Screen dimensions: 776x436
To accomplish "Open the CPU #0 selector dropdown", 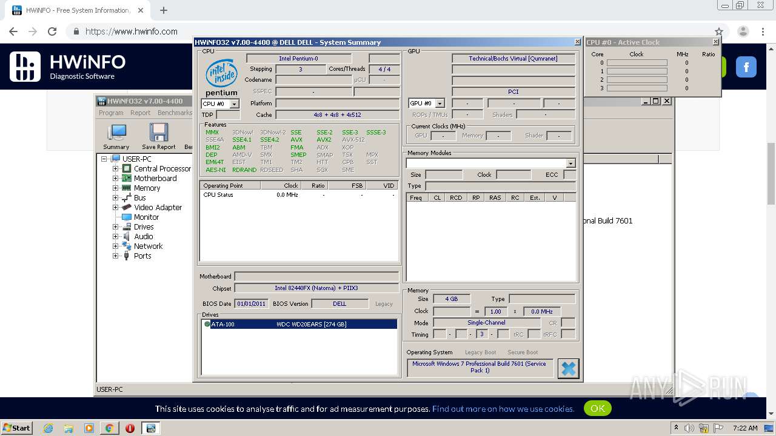I will (234, 104).
